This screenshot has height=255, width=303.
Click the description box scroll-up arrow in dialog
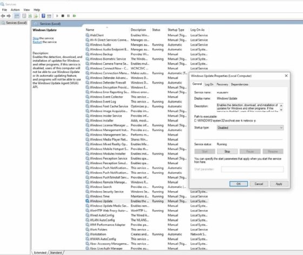281,106
